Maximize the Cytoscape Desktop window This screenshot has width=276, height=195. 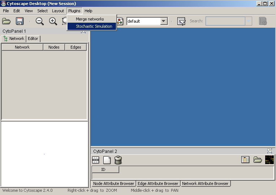click(265, 4)
